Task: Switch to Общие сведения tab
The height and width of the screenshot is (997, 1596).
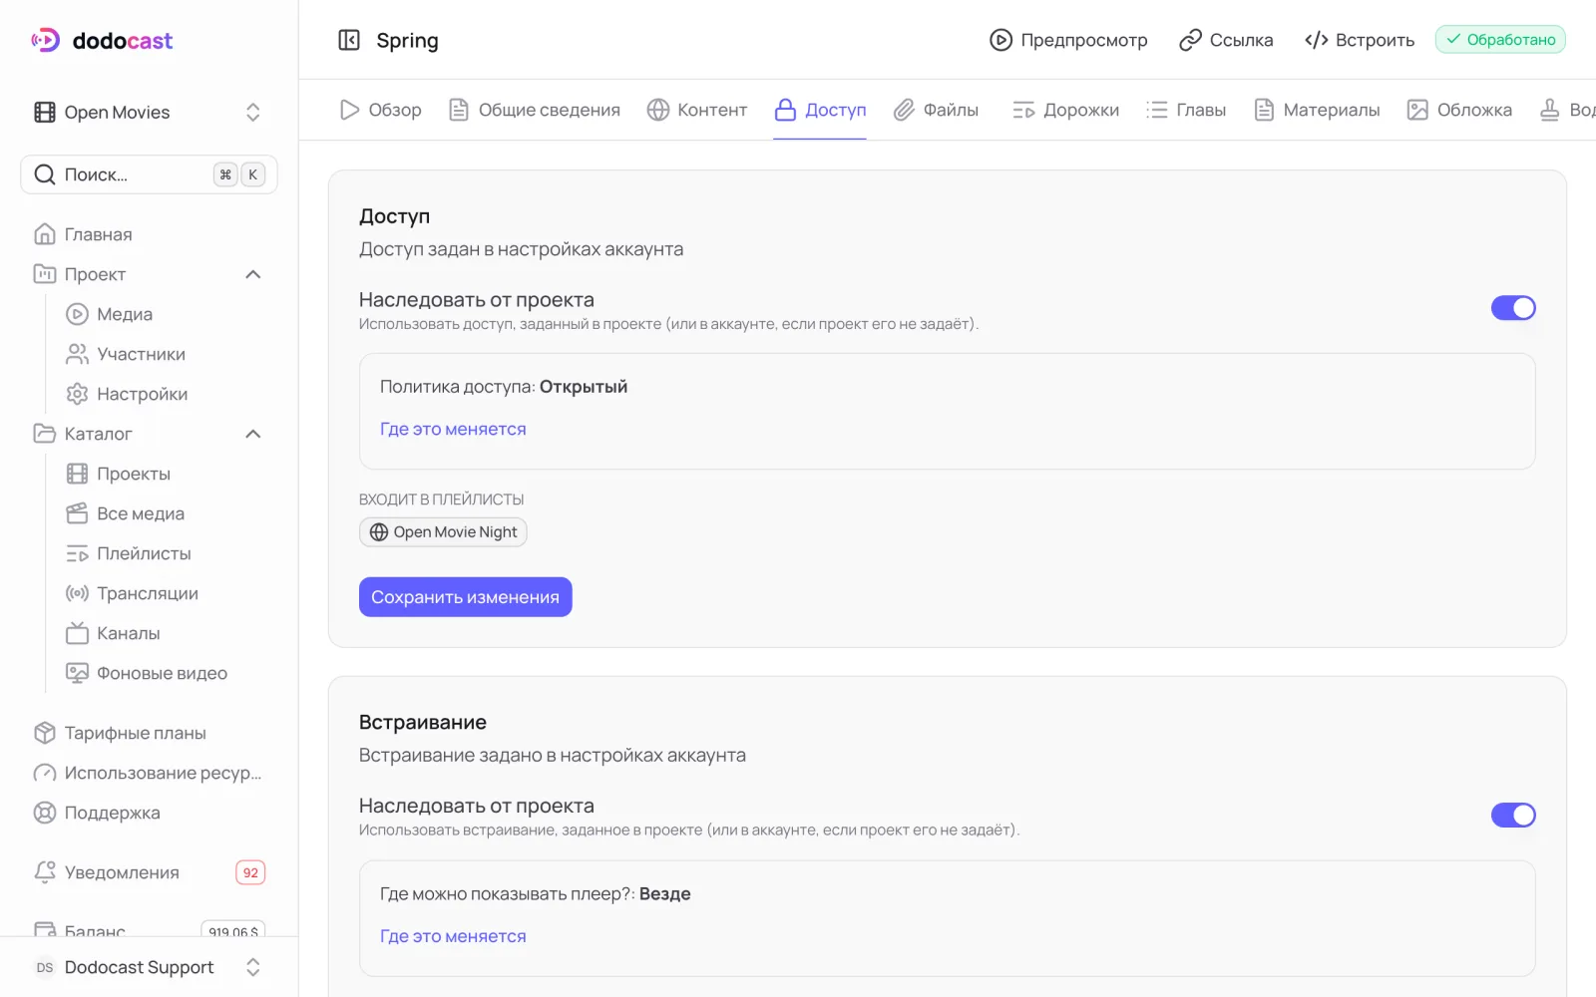Action: (534, 110)
